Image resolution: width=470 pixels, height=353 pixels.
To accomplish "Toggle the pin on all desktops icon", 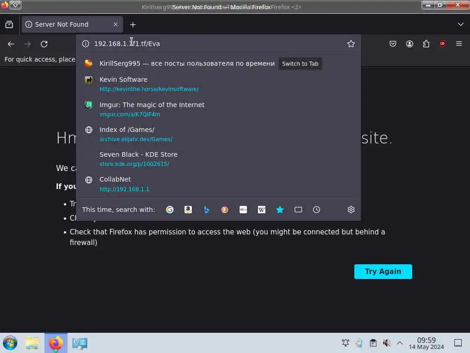I will coord(15,5).
